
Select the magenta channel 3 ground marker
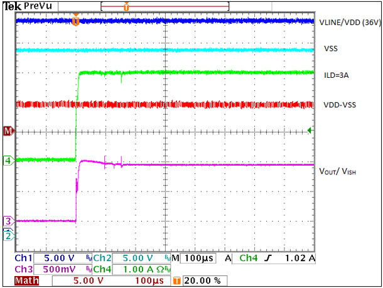click(8, 221)
